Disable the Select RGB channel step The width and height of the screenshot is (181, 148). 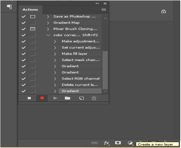(23, 79)
